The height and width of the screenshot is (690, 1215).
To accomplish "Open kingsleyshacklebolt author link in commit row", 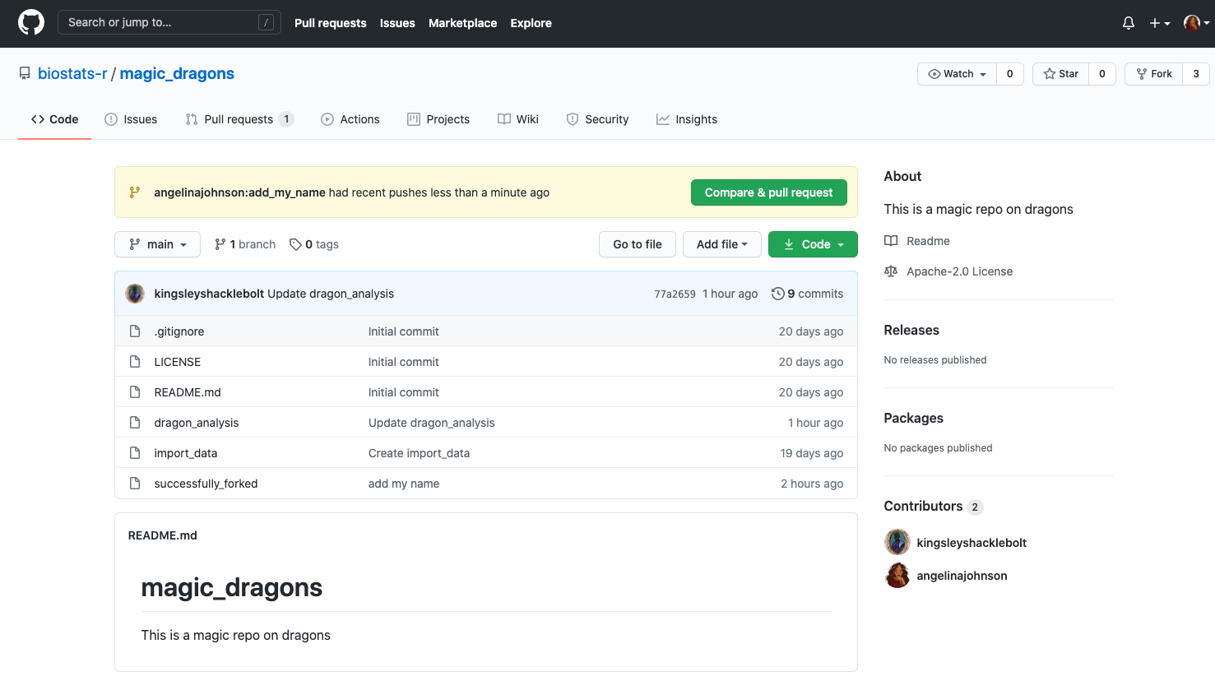I will pyautogui.click(x=209, y=294).
